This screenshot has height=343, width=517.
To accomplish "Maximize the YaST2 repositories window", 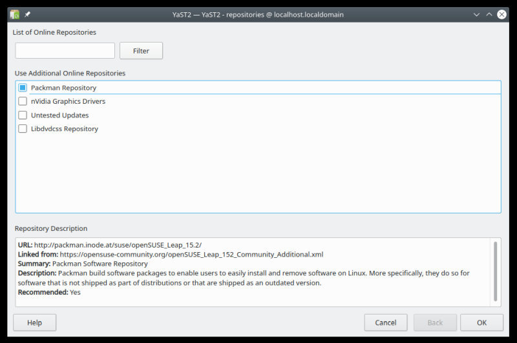I will point(489,14).
